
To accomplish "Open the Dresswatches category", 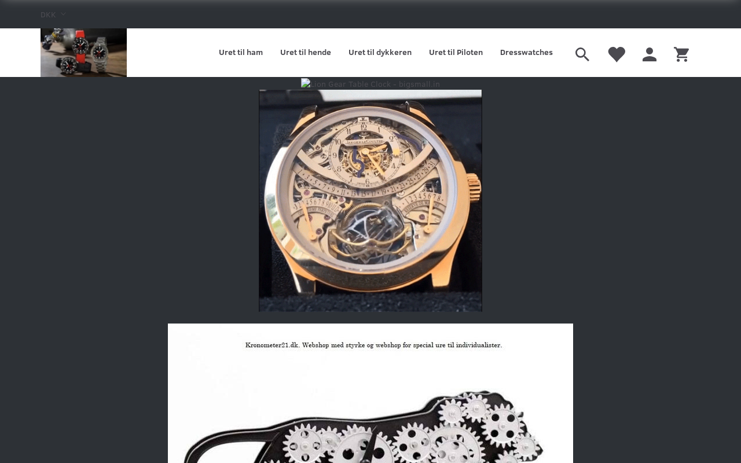I will coord(526,53).
